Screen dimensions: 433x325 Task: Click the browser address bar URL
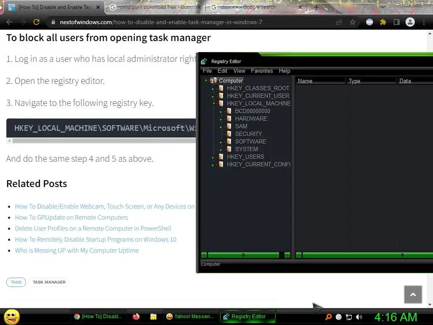[161, 22]
